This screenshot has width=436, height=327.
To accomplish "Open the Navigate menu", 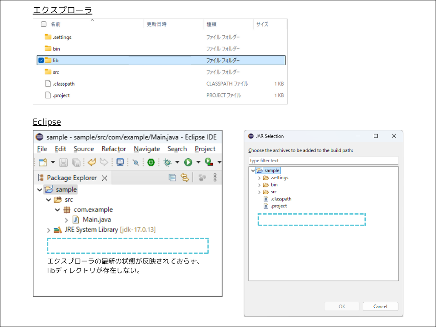I will tap(147, 149).
